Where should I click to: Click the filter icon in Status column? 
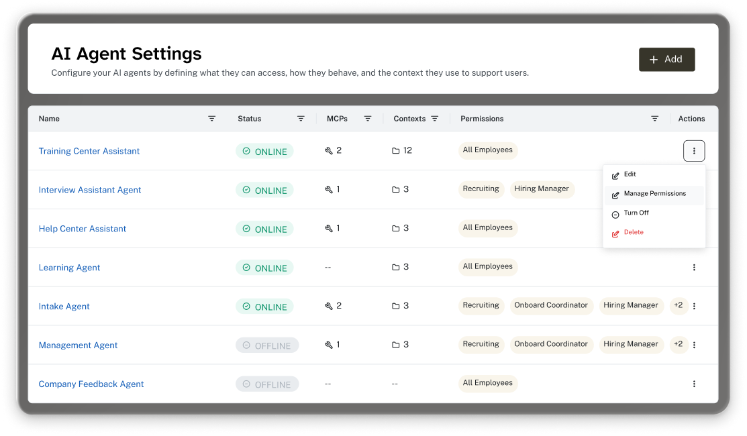click(x=301, y=119)
